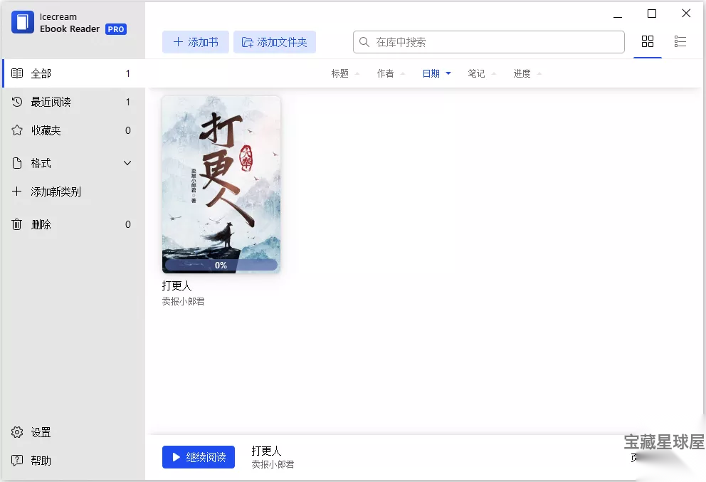Click the gear icon beside 设置
Screen dimensions: 706x482
coord(17,432)
